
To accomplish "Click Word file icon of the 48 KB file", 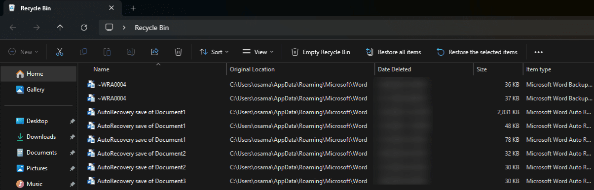I will [x=91, y=126].
